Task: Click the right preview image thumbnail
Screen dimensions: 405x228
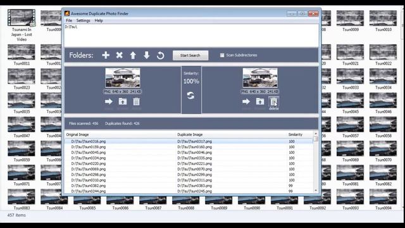Action: click(x=260, y=78)
